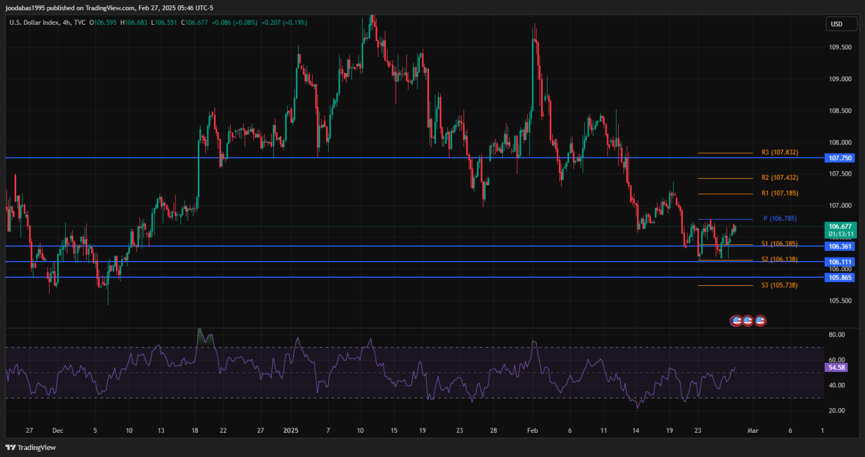Click the Feb marker on time axis
Viewport: 865px width, 457px height.
tap(532, 430)
